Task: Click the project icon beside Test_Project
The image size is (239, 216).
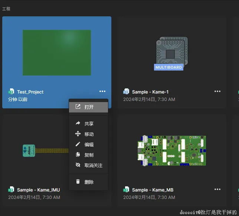Action: point(11,91)
